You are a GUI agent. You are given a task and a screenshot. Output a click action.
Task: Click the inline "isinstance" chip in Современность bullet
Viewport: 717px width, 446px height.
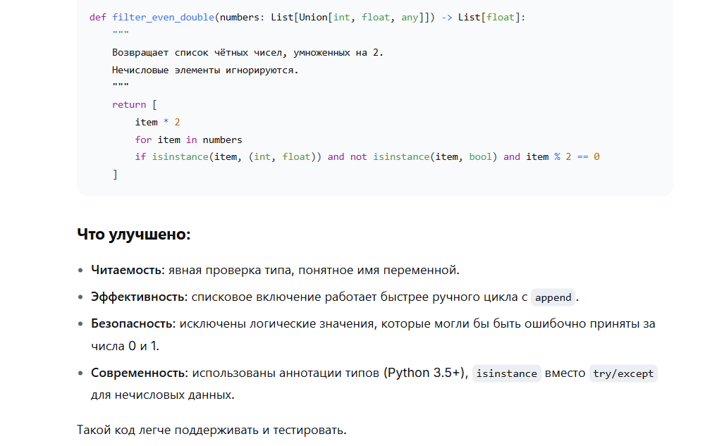[506, 373]
